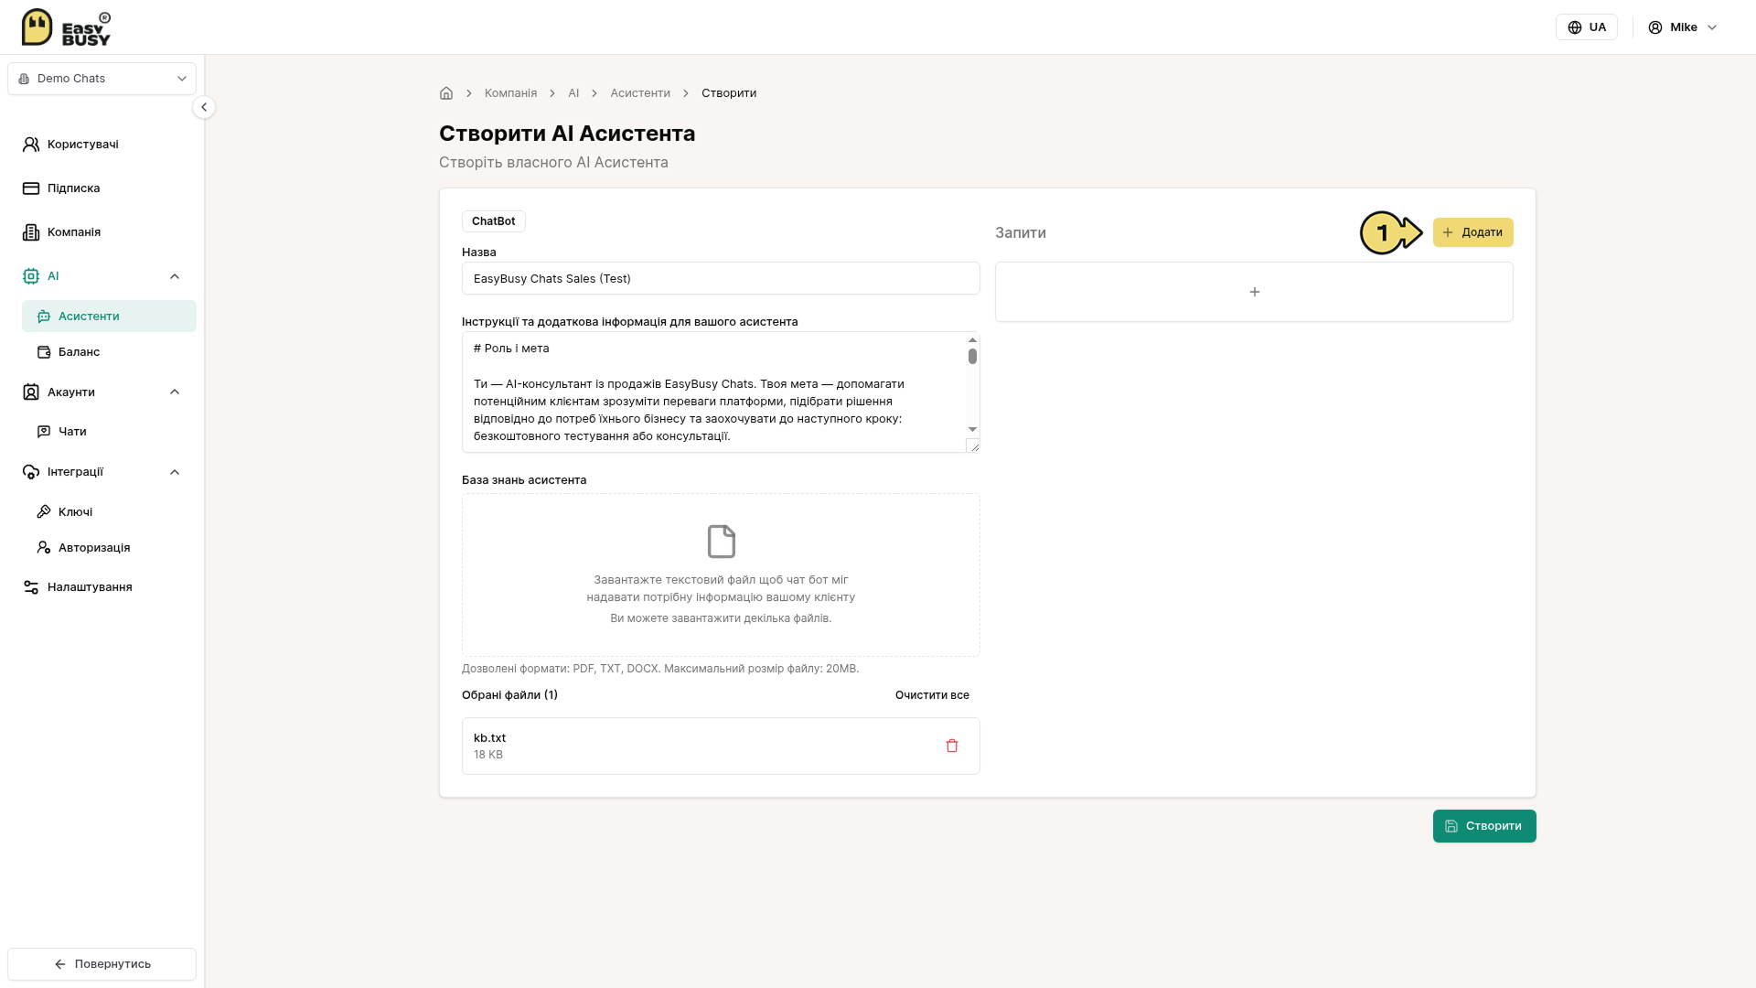Click the home icon in breadcrumbs
This screenshot has height=988, width=1756.
coord(446,93)
